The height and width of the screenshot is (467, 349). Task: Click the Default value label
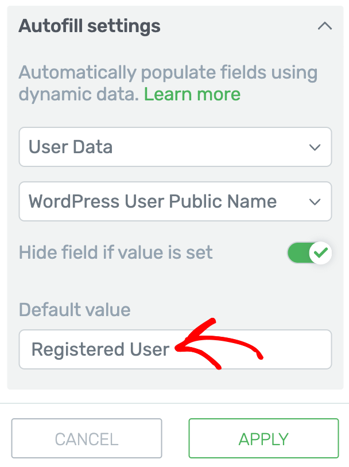coord(75,310)
